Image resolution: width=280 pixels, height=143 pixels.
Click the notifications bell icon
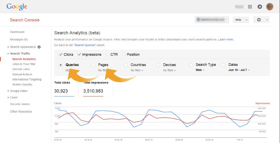[x=260, y=7]
